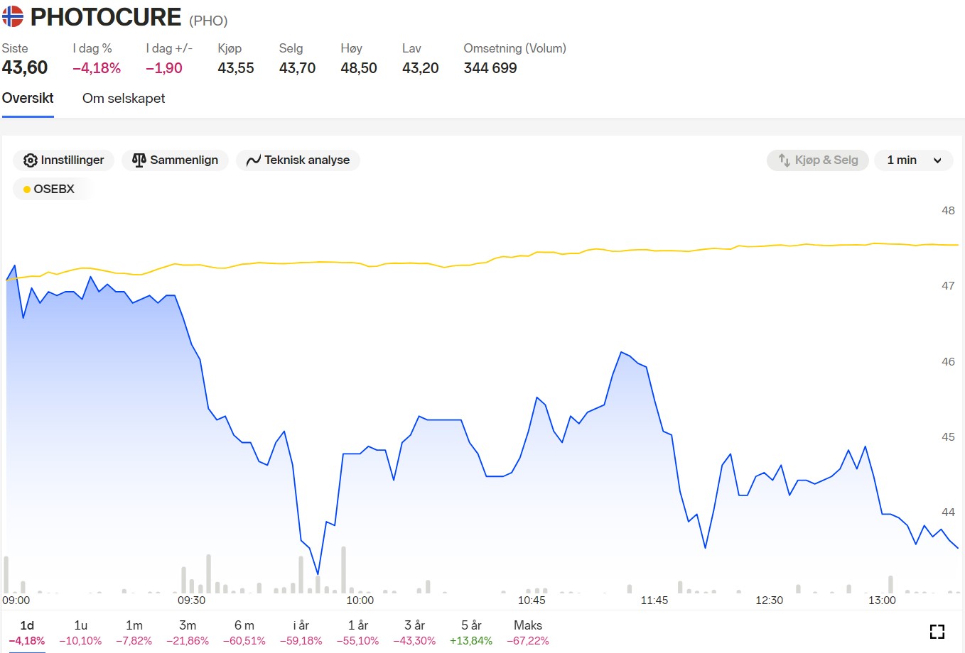Click the 09:30 time axis label
Screen dimensions: 965x653
[191, 600]
